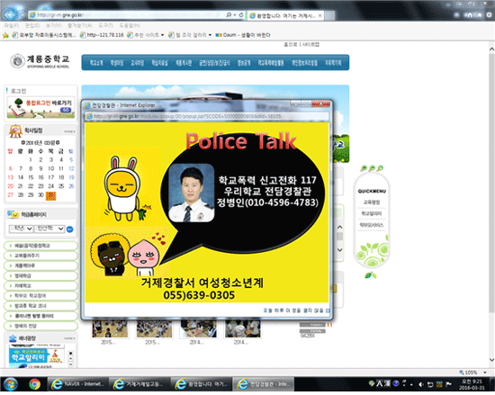495x395 pixels.
Task: Click the page vertical scrollbar down arrow
Action: pos(491,359)
